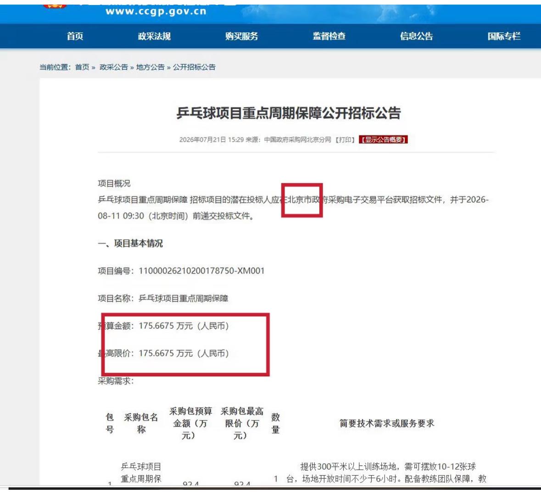541x493 pixels.
Task: Click the red 显示公告概要 button
Action: (x=383, y=139)
